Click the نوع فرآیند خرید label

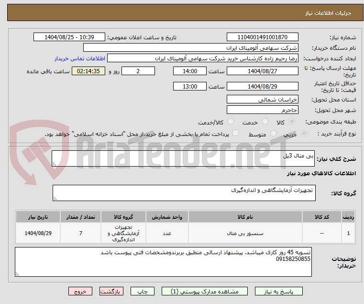pos(337,134)
